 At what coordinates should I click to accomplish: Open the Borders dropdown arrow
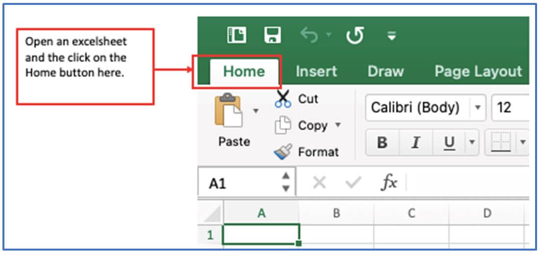click(523, 142)
